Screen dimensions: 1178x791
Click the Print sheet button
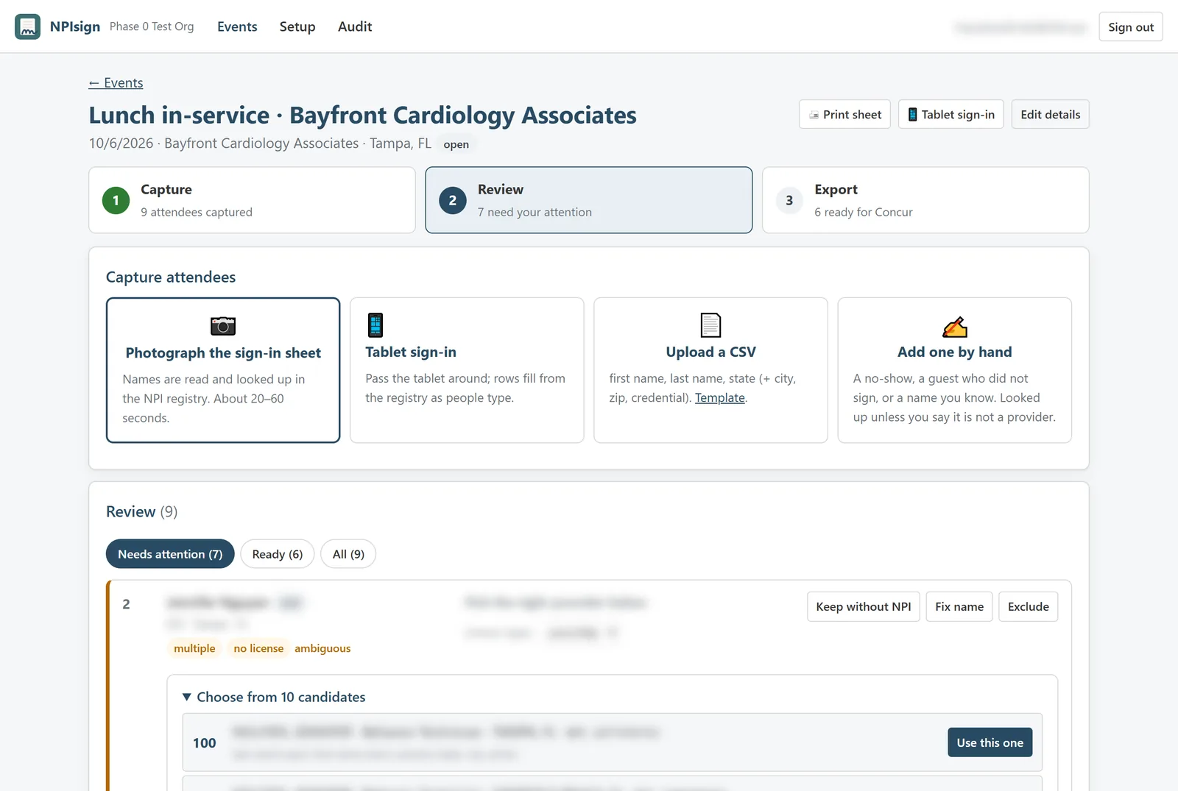(x=845, y=114)
